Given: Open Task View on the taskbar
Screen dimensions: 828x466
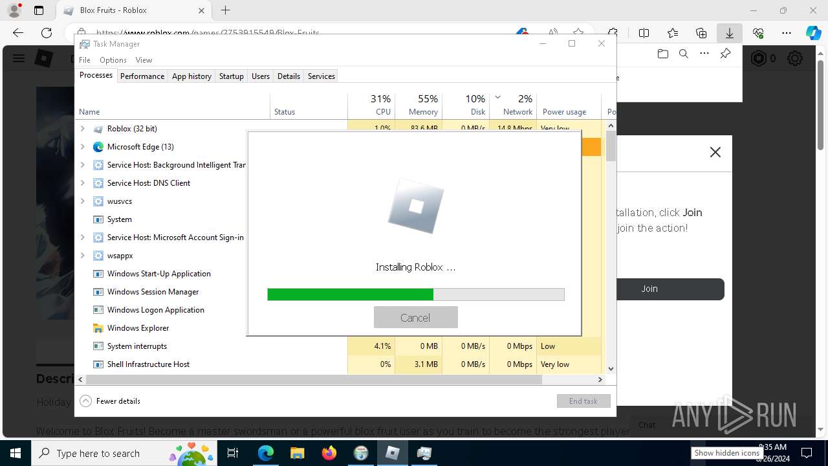Looking at the screenshot, I should click(x=234, y=453).
